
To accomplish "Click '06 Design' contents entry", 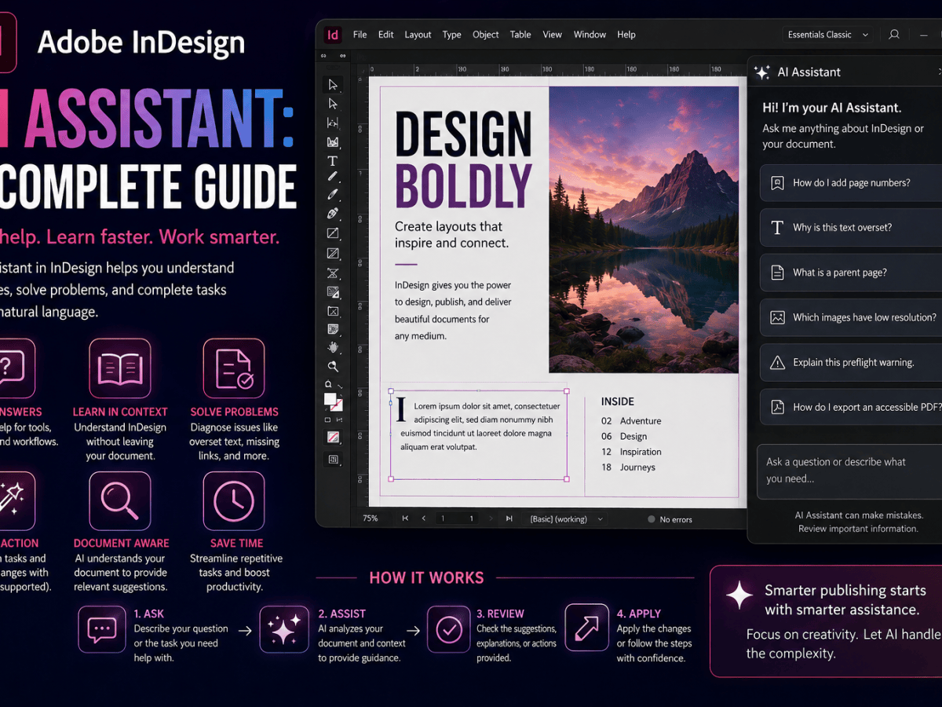I will [624, 436].
